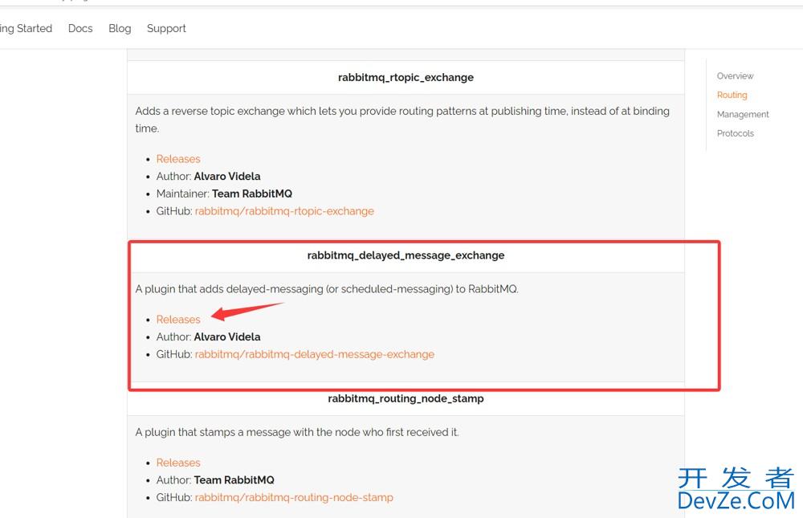Click the Maintainer name Team RabbitMQ

click(252, 194)
